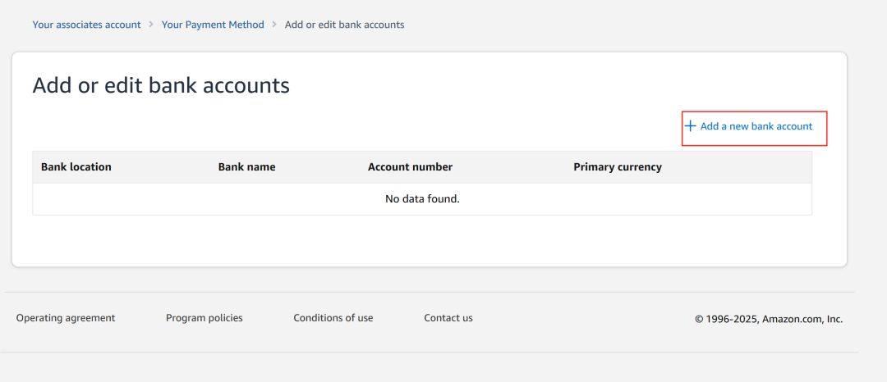This screenshot has height=382, width=887.
Task: Select the Add or edit bank accounts breadcrumb
Action: (x=344, y=25)
